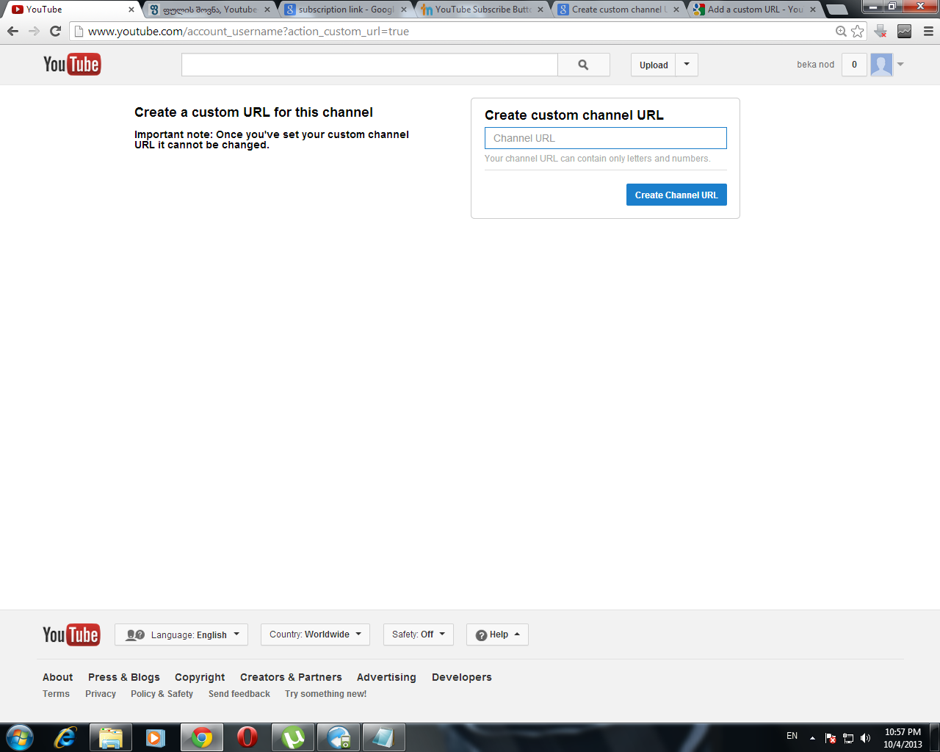Open the Terms link
940x752 pixels.
(x=56, y=694)
